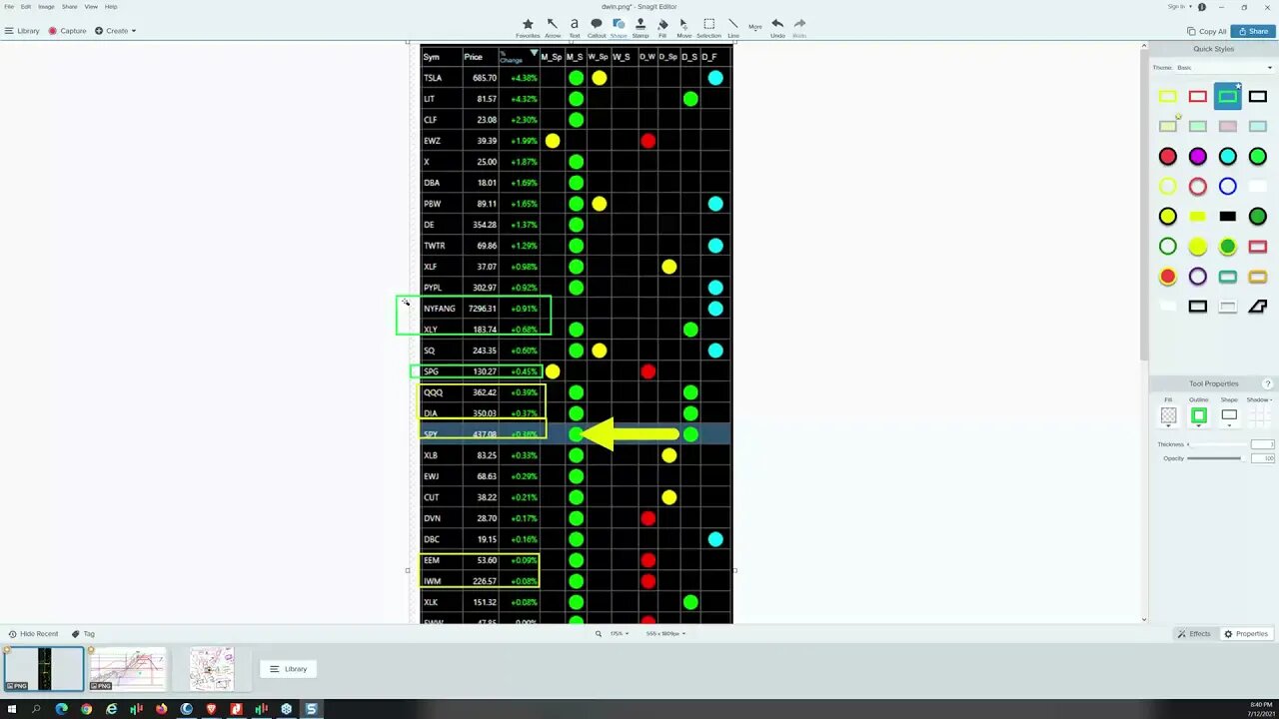1279x719 pixels.
Task: Open the Library from the top bar
Action: [22, 31]
